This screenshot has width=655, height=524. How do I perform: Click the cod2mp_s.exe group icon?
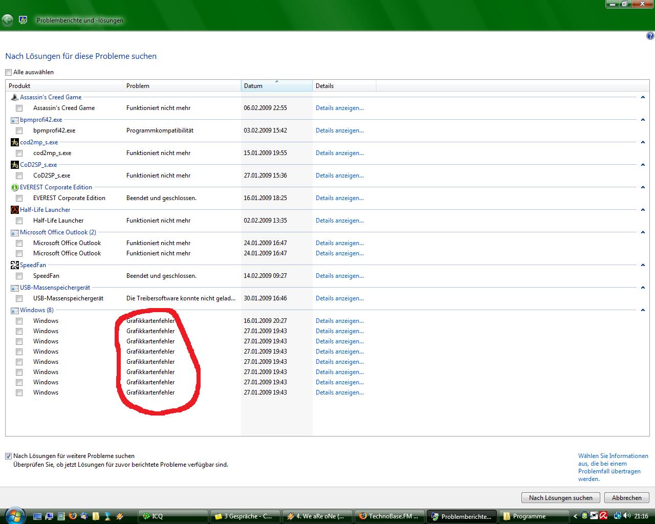[14, 142]
